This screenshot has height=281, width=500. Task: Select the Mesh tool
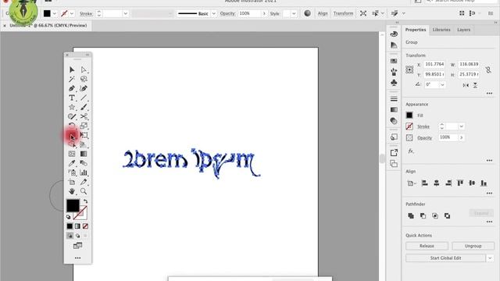pyautogui.click(x=72, y=154)
